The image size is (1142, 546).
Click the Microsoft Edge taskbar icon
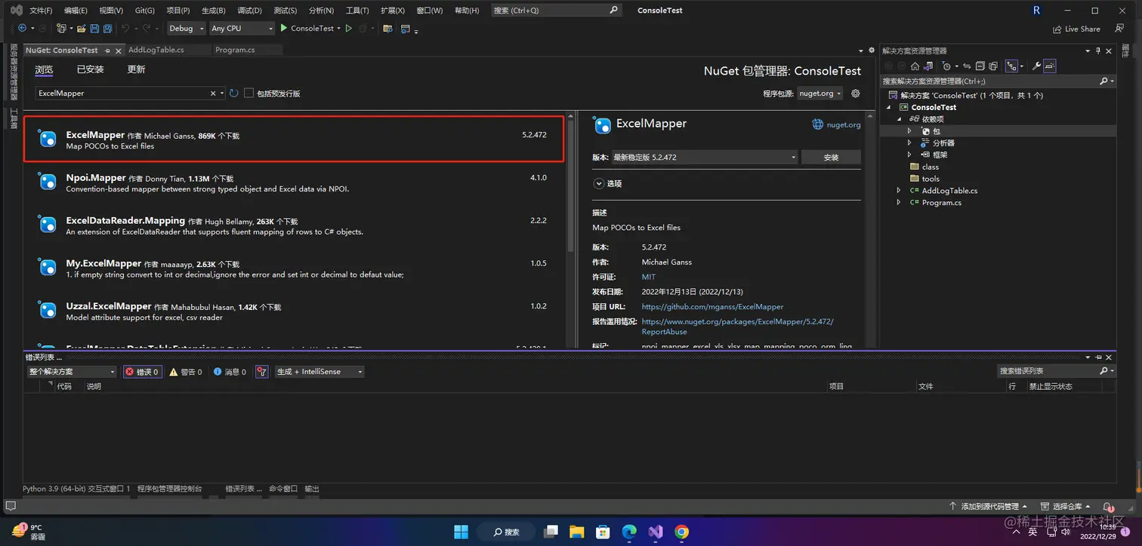(629, 532)
